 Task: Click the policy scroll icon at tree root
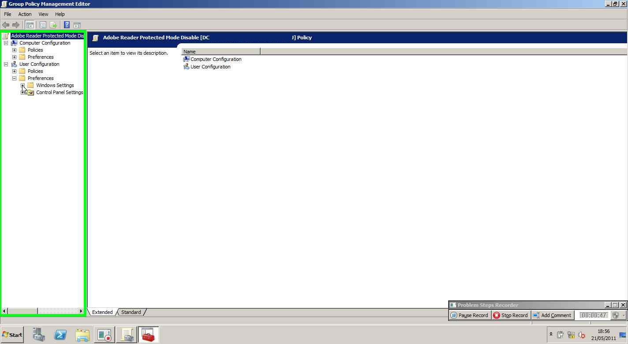(x=5, y=36)
